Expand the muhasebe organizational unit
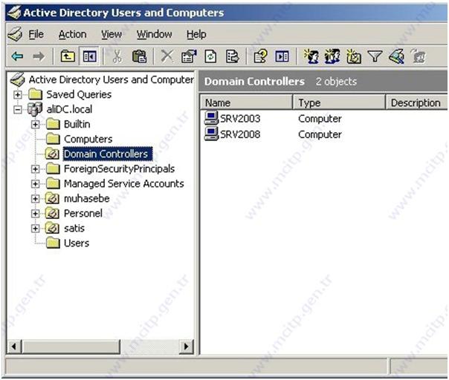 35,199
